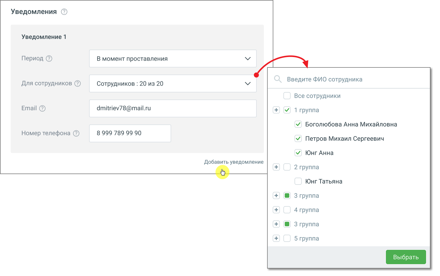Viewport: 440px width, 276px height.
Task: Select the Юнг Татьяна checkbox
Action: point(298,181)
